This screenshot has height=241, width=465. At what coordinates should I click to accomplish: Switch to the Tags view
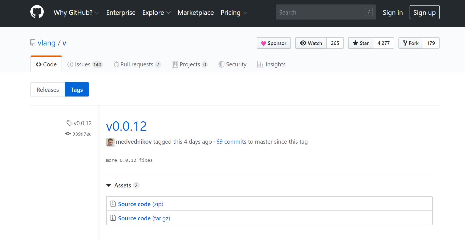[x=77, y=90]
